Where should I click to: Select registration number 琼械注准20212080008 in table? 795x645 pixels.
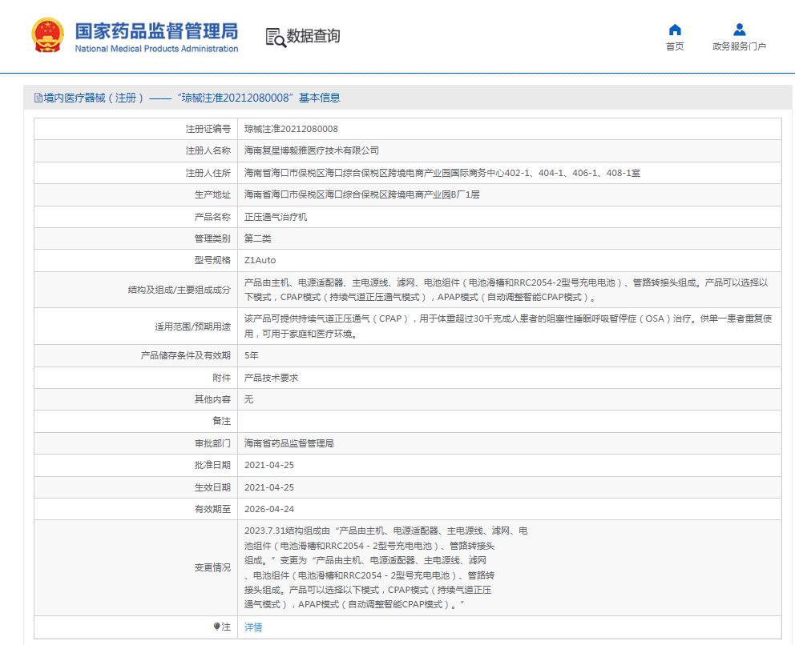point(291,129)
